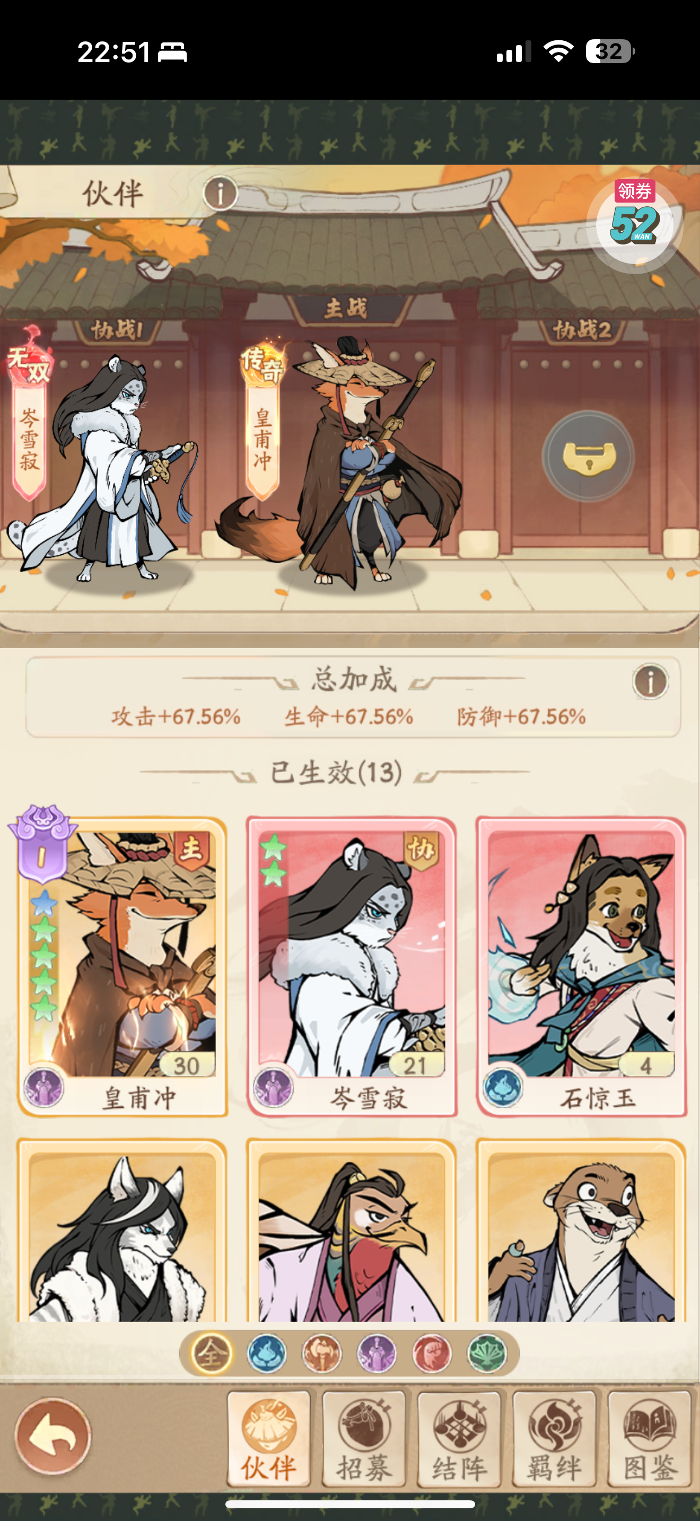
Task: Select the 皇甫冲 partner card
Action: click(122, 967)
